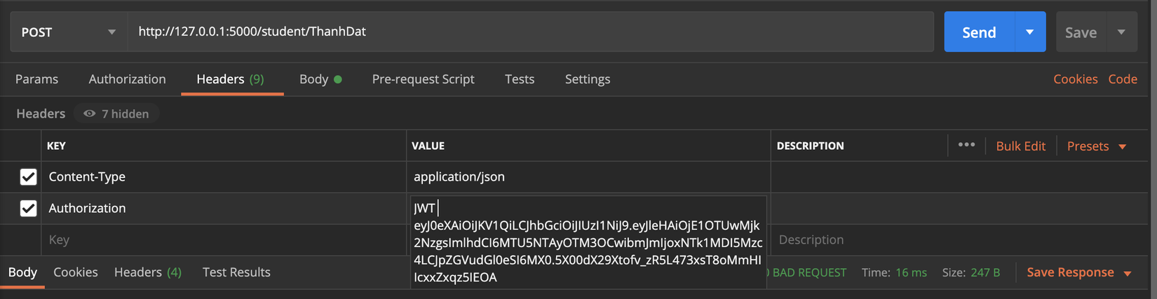1157x299 pixels.
Task: Open the response Test Results tab
Action: tap(236, 272)
